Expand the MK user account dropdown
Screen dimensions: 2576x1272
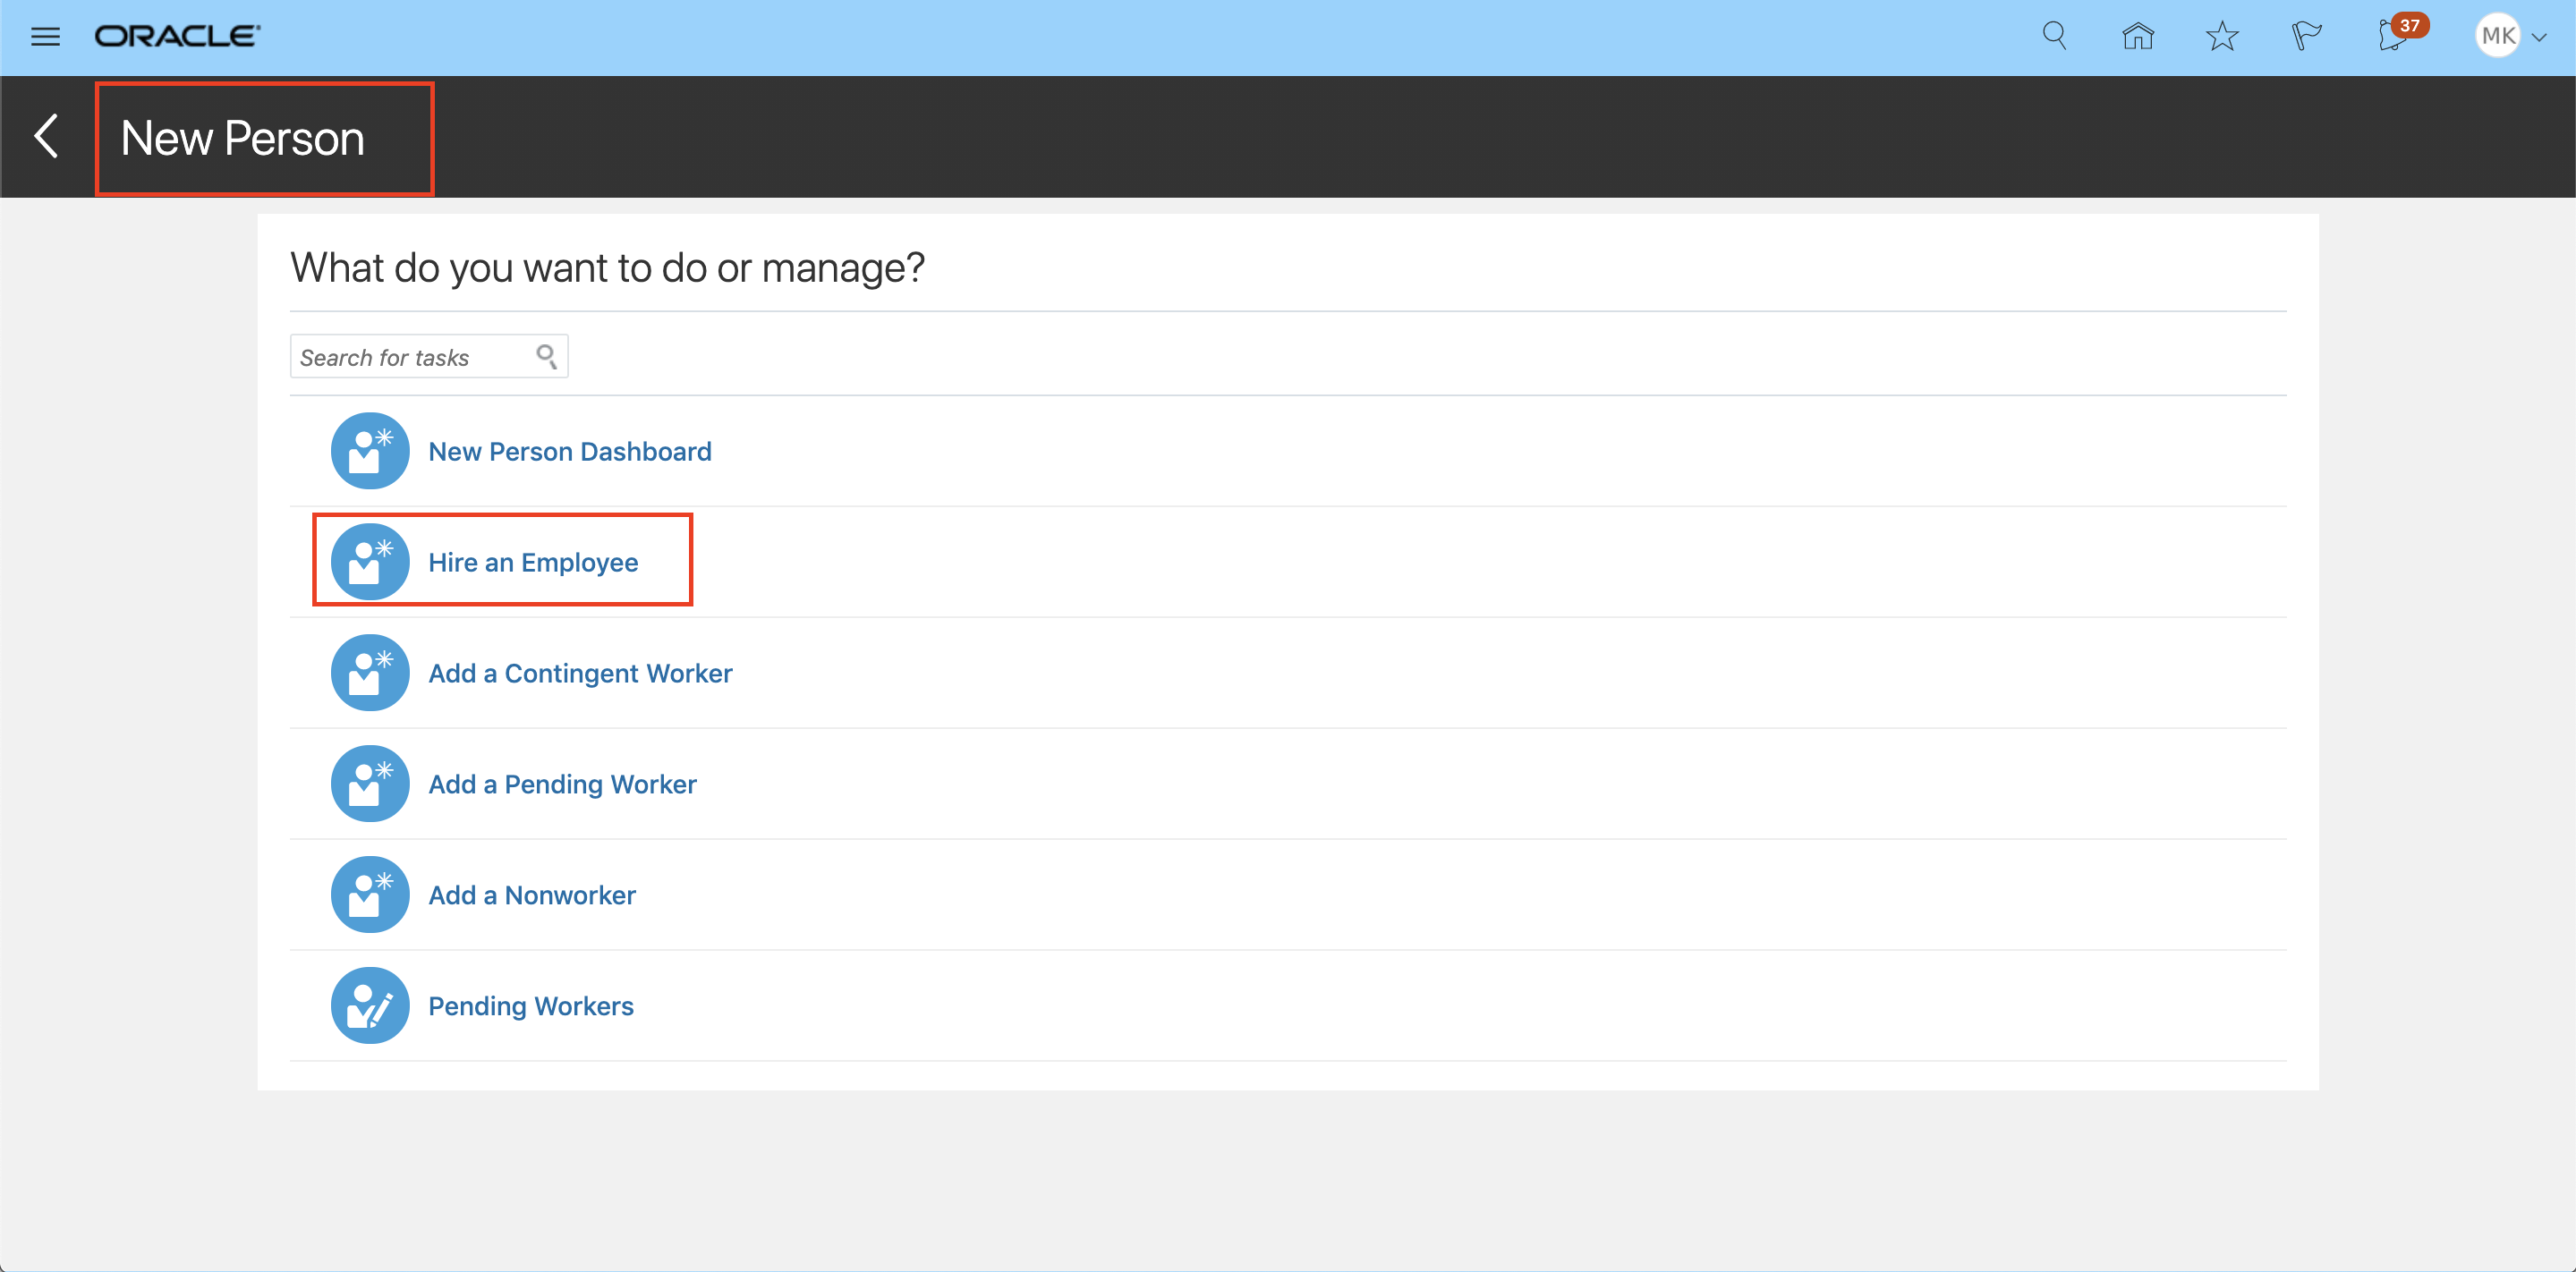[2539, 37]
